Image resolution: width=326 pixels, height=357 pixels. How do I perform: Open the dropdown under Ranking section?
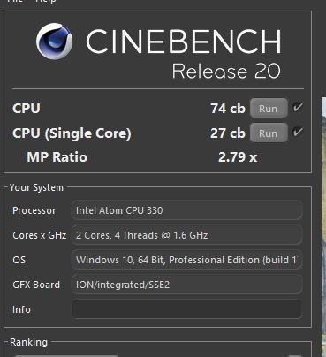pos(66,355)
